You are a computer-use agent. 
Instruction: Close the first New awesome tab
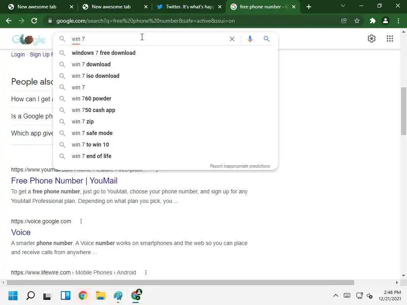(72, 7)
